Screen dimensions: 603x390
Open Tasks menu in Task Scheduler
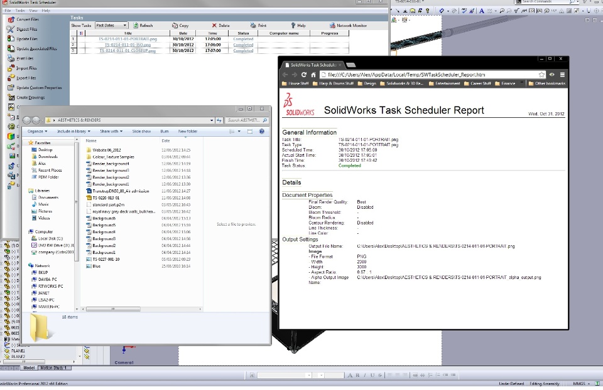[x=20, y=11]
